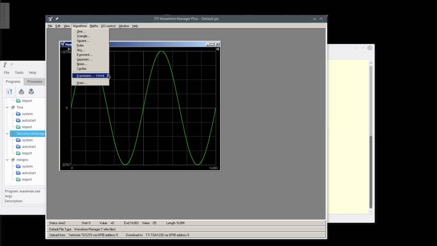Viewport: 437px width, 246px height.
Task: Click the Download to TTi TGA1230 status text
Action: pos(157,235)
